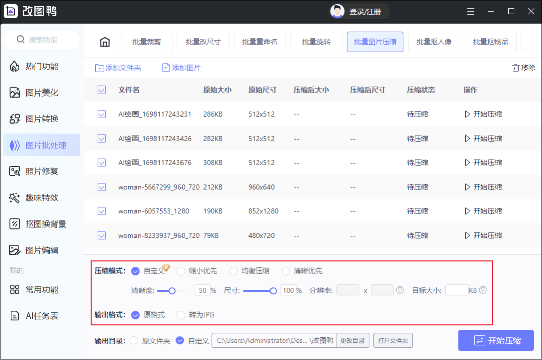The width and height of the screenshot is (542, 360).
Task: Select the 图片美化 sidebar item
Action: [41, 92]
